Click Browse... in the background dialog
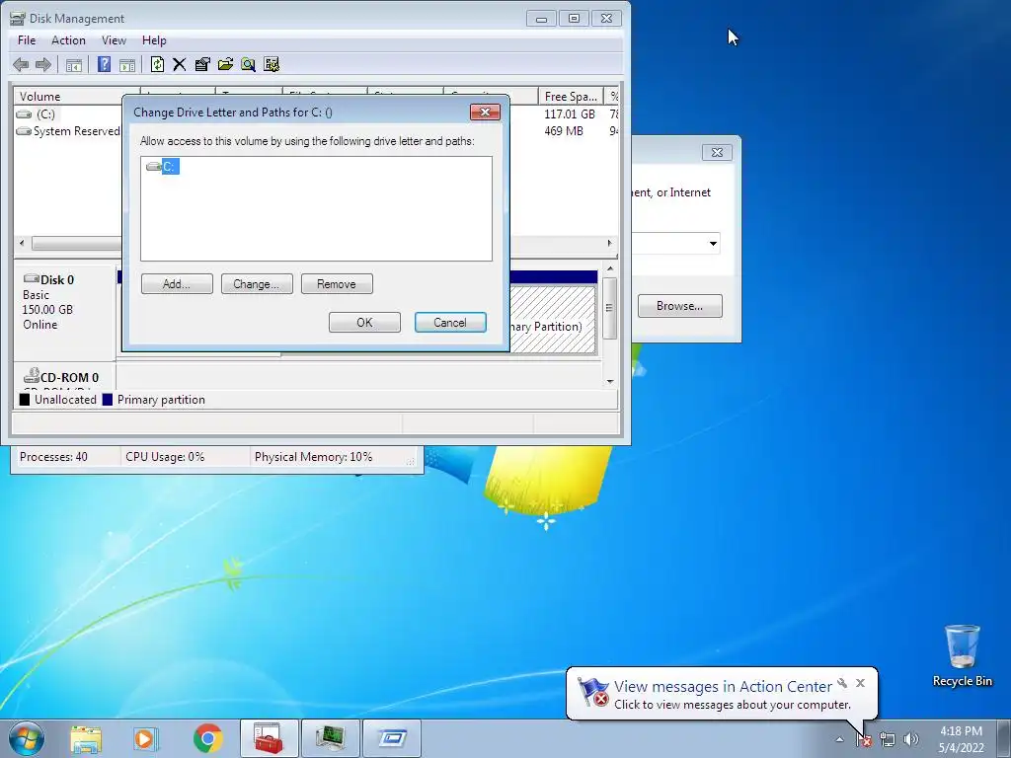 pos(679,306)
